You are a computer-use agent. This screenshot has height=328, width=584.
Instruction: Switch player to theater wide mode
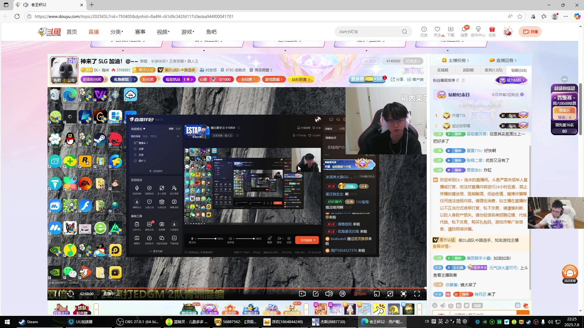point(390,294)
